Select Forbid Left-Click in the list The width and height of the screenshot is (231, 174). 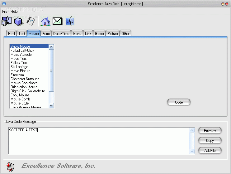click(29, 51)
